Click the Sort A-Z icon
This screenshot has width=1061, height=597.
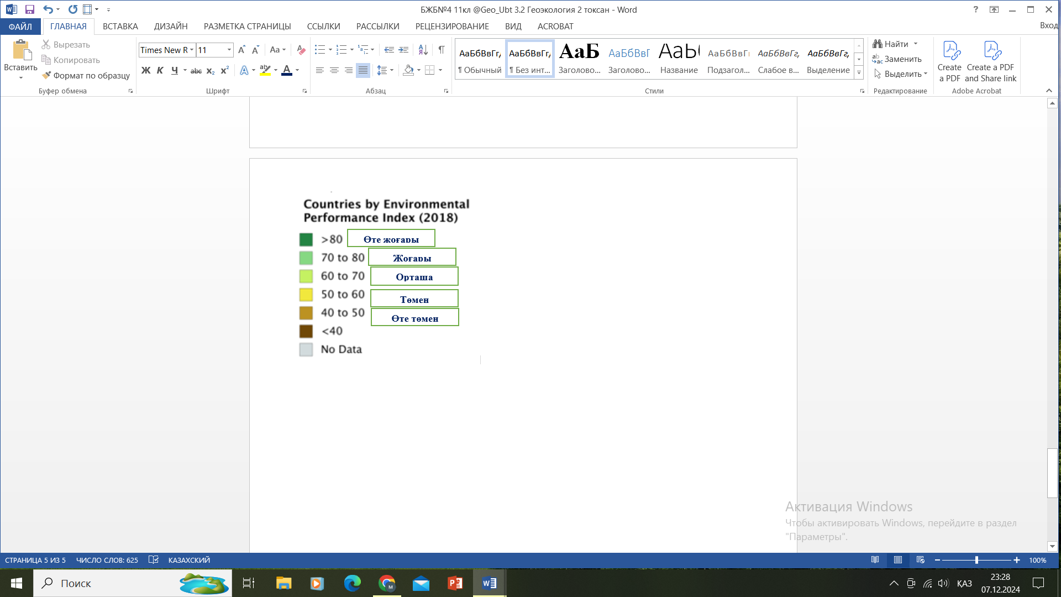pyautogui.click(x=423, y=50)
